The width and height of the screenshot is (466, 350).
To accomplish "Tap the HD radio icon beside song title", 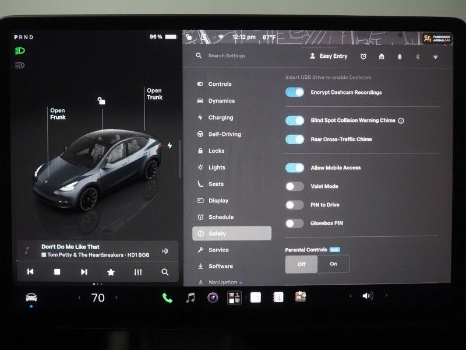I will click(165, 251).
